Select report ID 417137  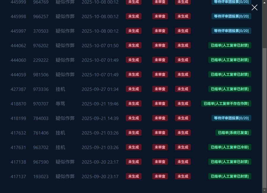click(18, 177)
